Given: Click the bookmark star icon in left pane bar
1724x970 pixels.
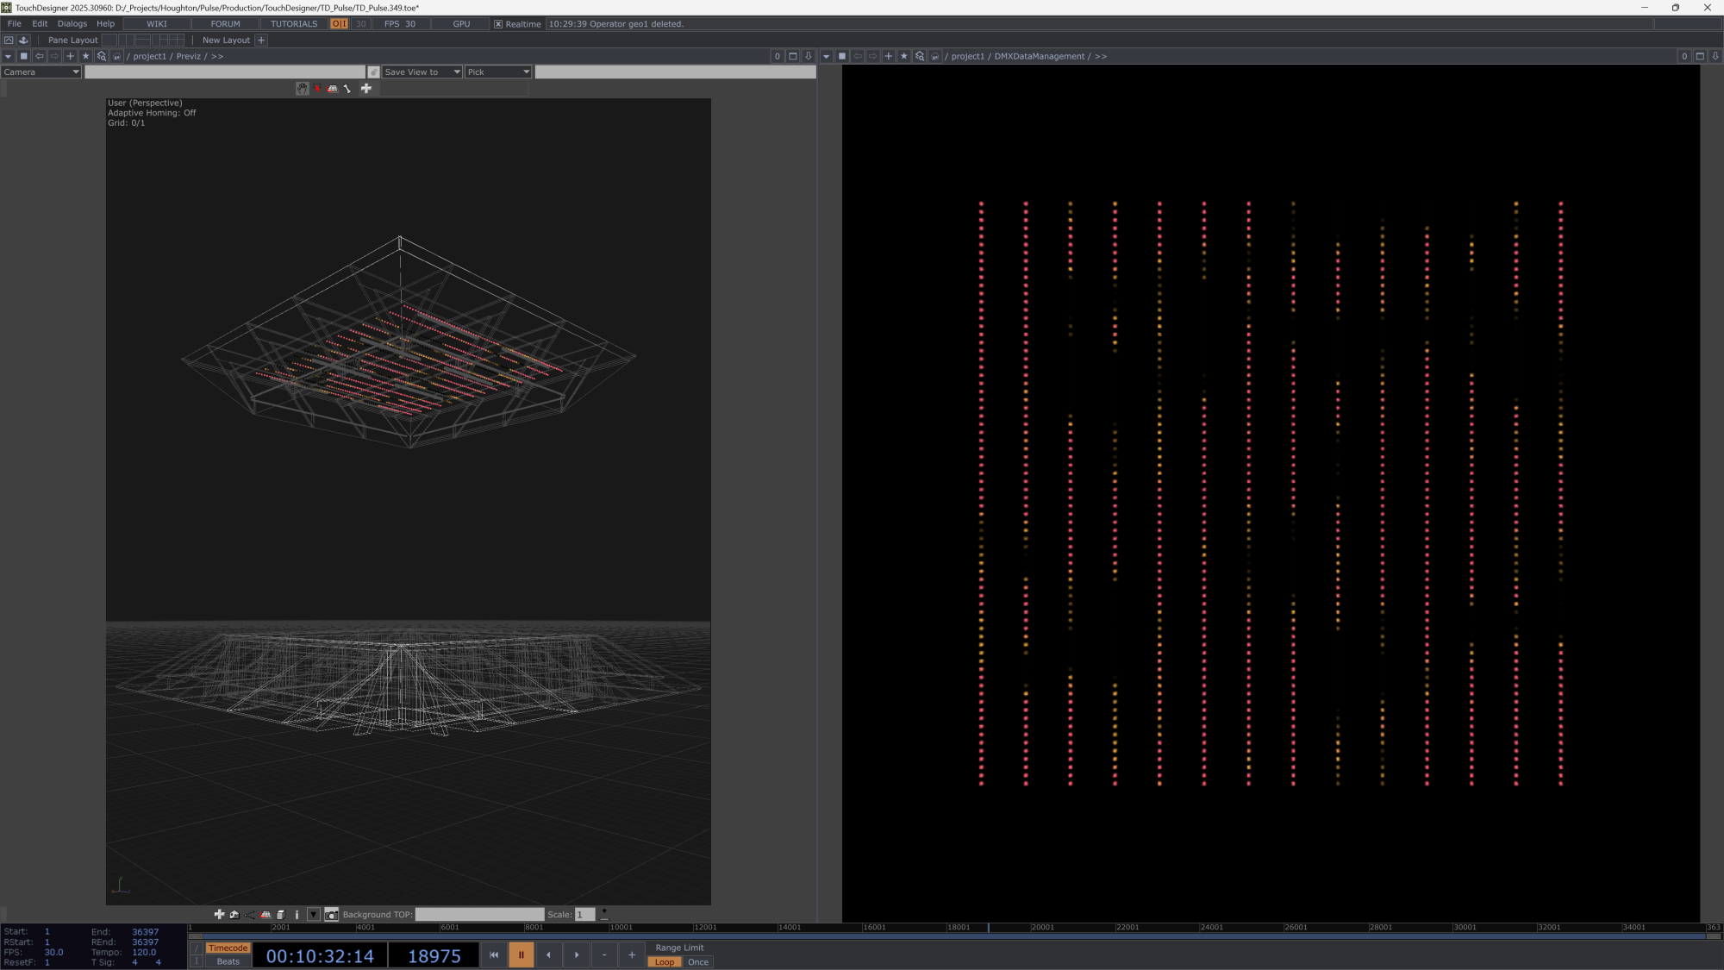Looking at the screenshot, I should [85, 56].
